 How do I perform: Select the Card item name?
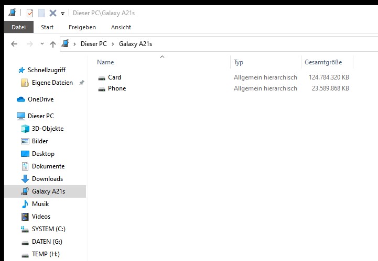[114, 77]
